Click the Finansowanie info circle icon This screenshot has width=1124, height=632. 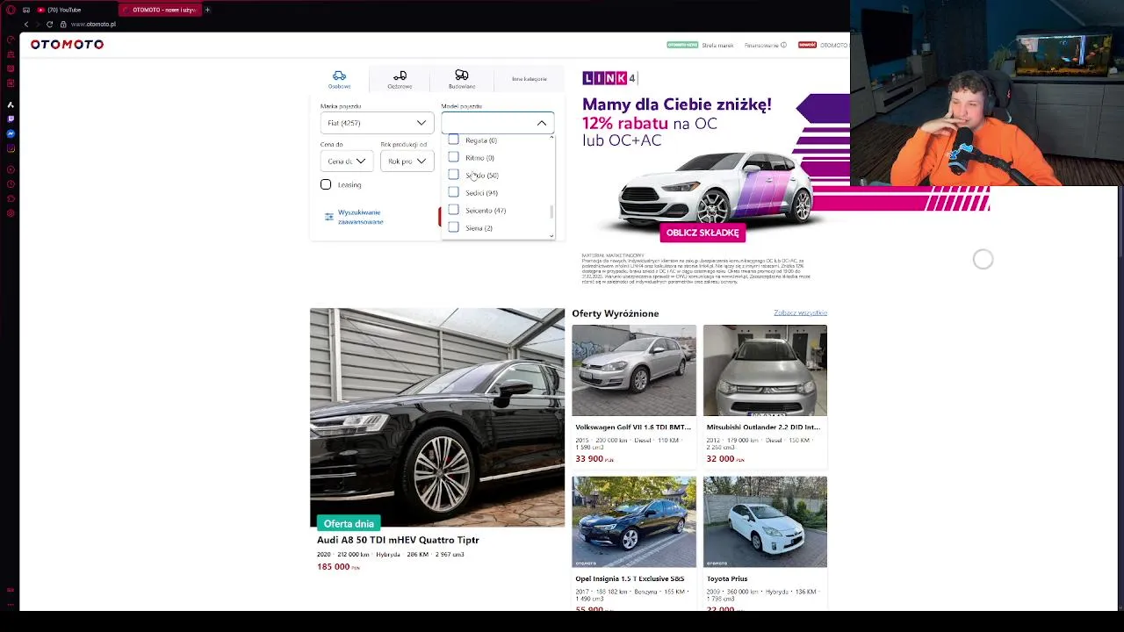point(783,45)
